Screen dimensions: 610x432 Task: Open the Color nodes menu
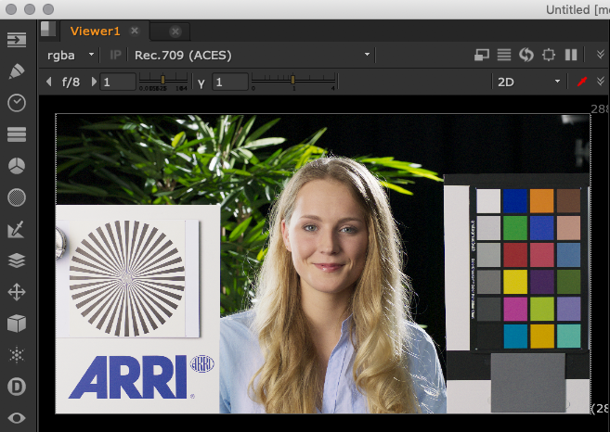[x=17, y=166]
